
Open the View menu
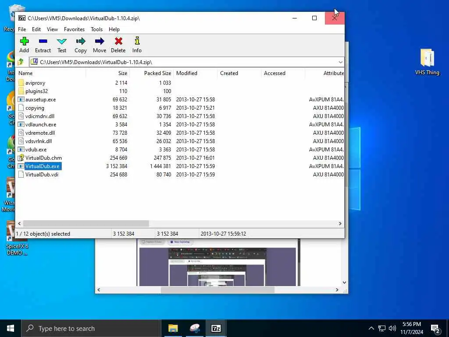click(x=53, y=29)
